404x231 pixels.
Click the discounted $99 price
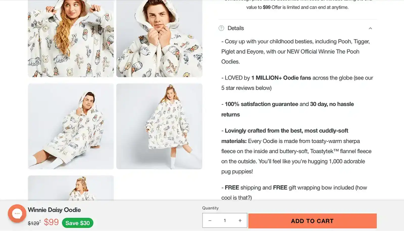(51, 222)
